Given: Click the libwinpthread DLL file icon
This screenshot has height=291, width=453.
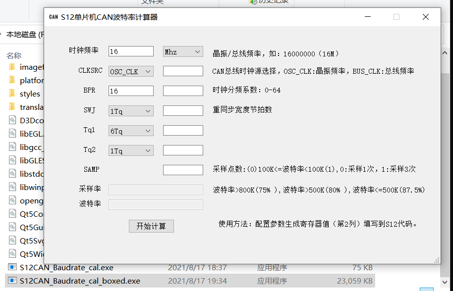Looking at the screenshot, I should [x=12, y=187].
